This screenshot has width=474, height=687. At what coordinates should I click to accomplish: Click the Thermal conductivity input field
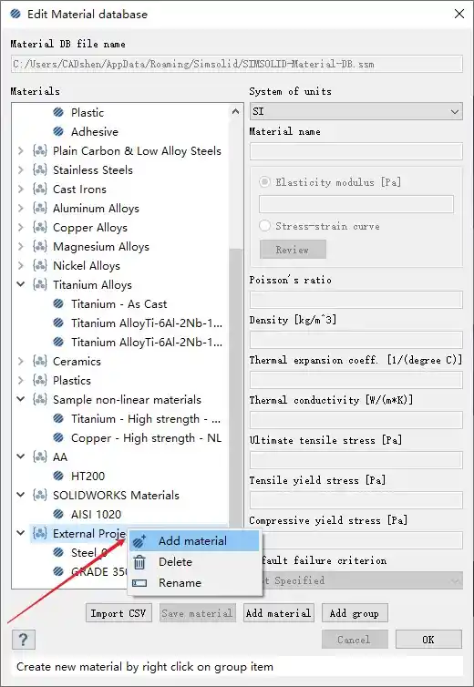click(x=356, y=420)
